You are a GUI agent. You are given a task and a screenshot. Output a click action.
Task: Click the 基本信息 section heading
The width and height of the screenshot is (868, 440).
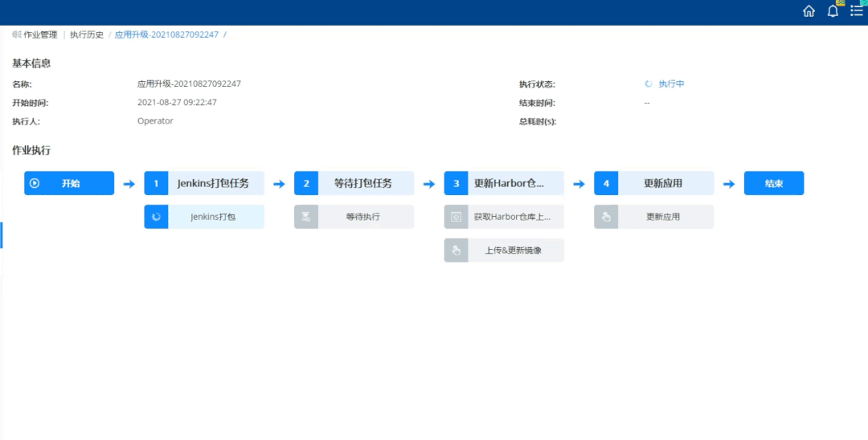tap(31, 63)
